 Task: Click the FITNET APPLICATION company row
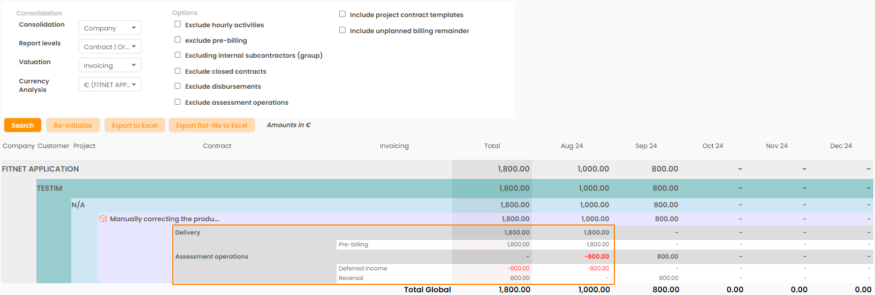(41, 169)
